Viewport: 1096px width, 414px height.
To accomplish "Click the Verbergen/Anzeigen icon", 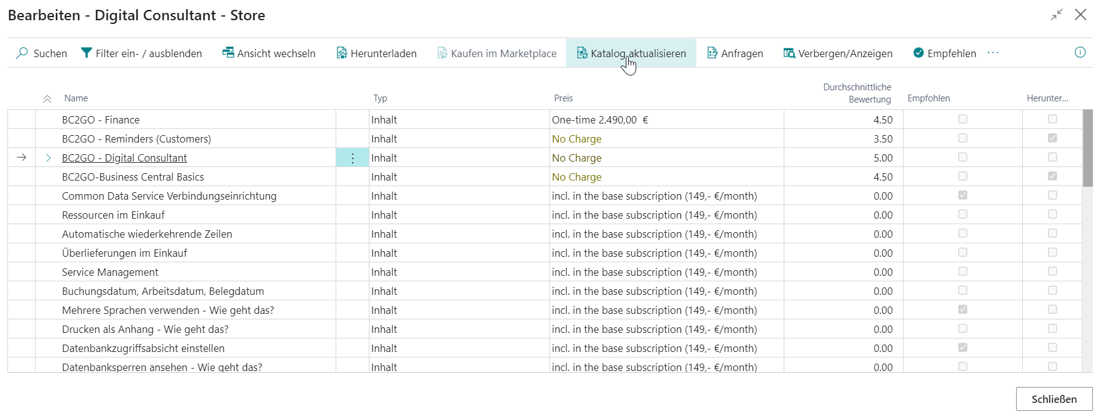I will click(x=789, y=53).
